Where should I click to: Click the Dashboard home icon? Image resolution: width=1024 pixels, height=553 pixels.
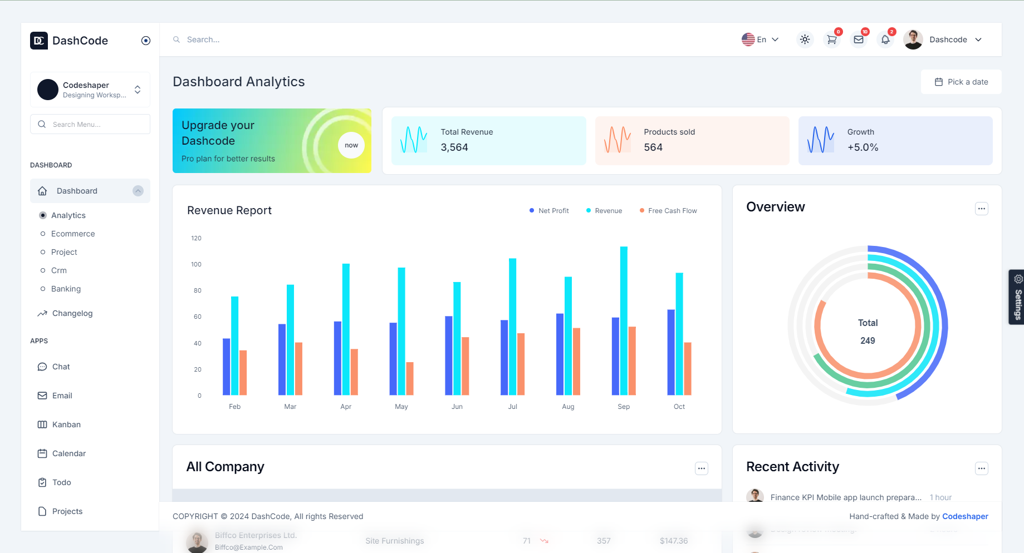42,191
